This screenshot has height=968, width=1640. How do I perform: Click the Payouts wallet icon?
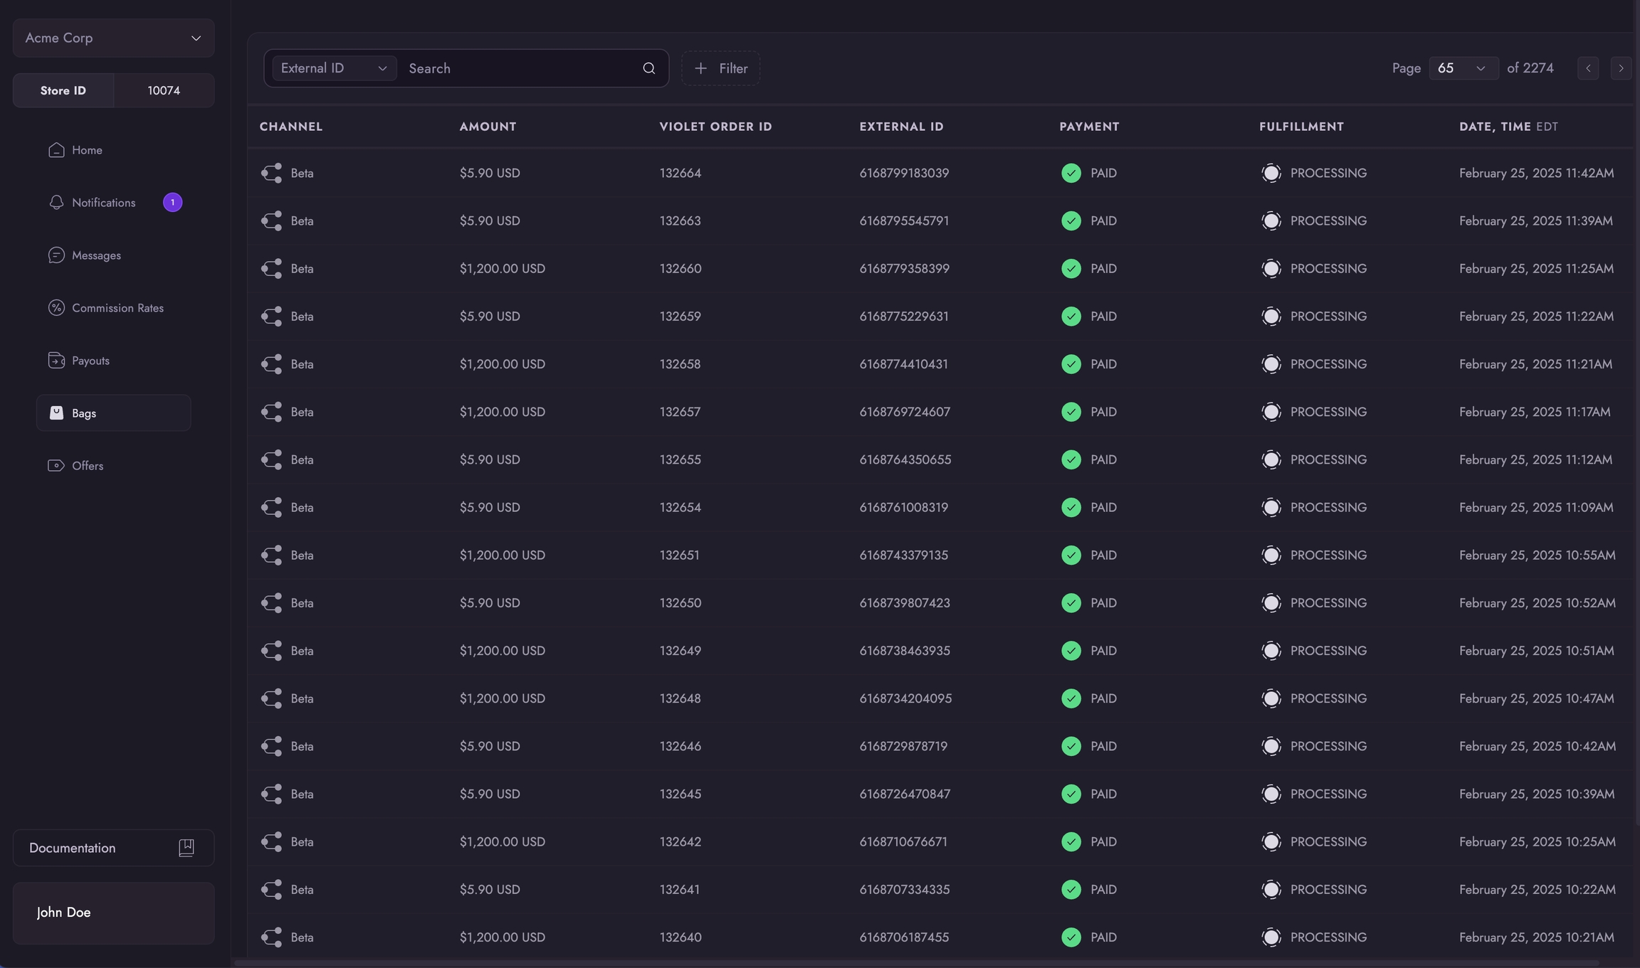coord(56,361)
